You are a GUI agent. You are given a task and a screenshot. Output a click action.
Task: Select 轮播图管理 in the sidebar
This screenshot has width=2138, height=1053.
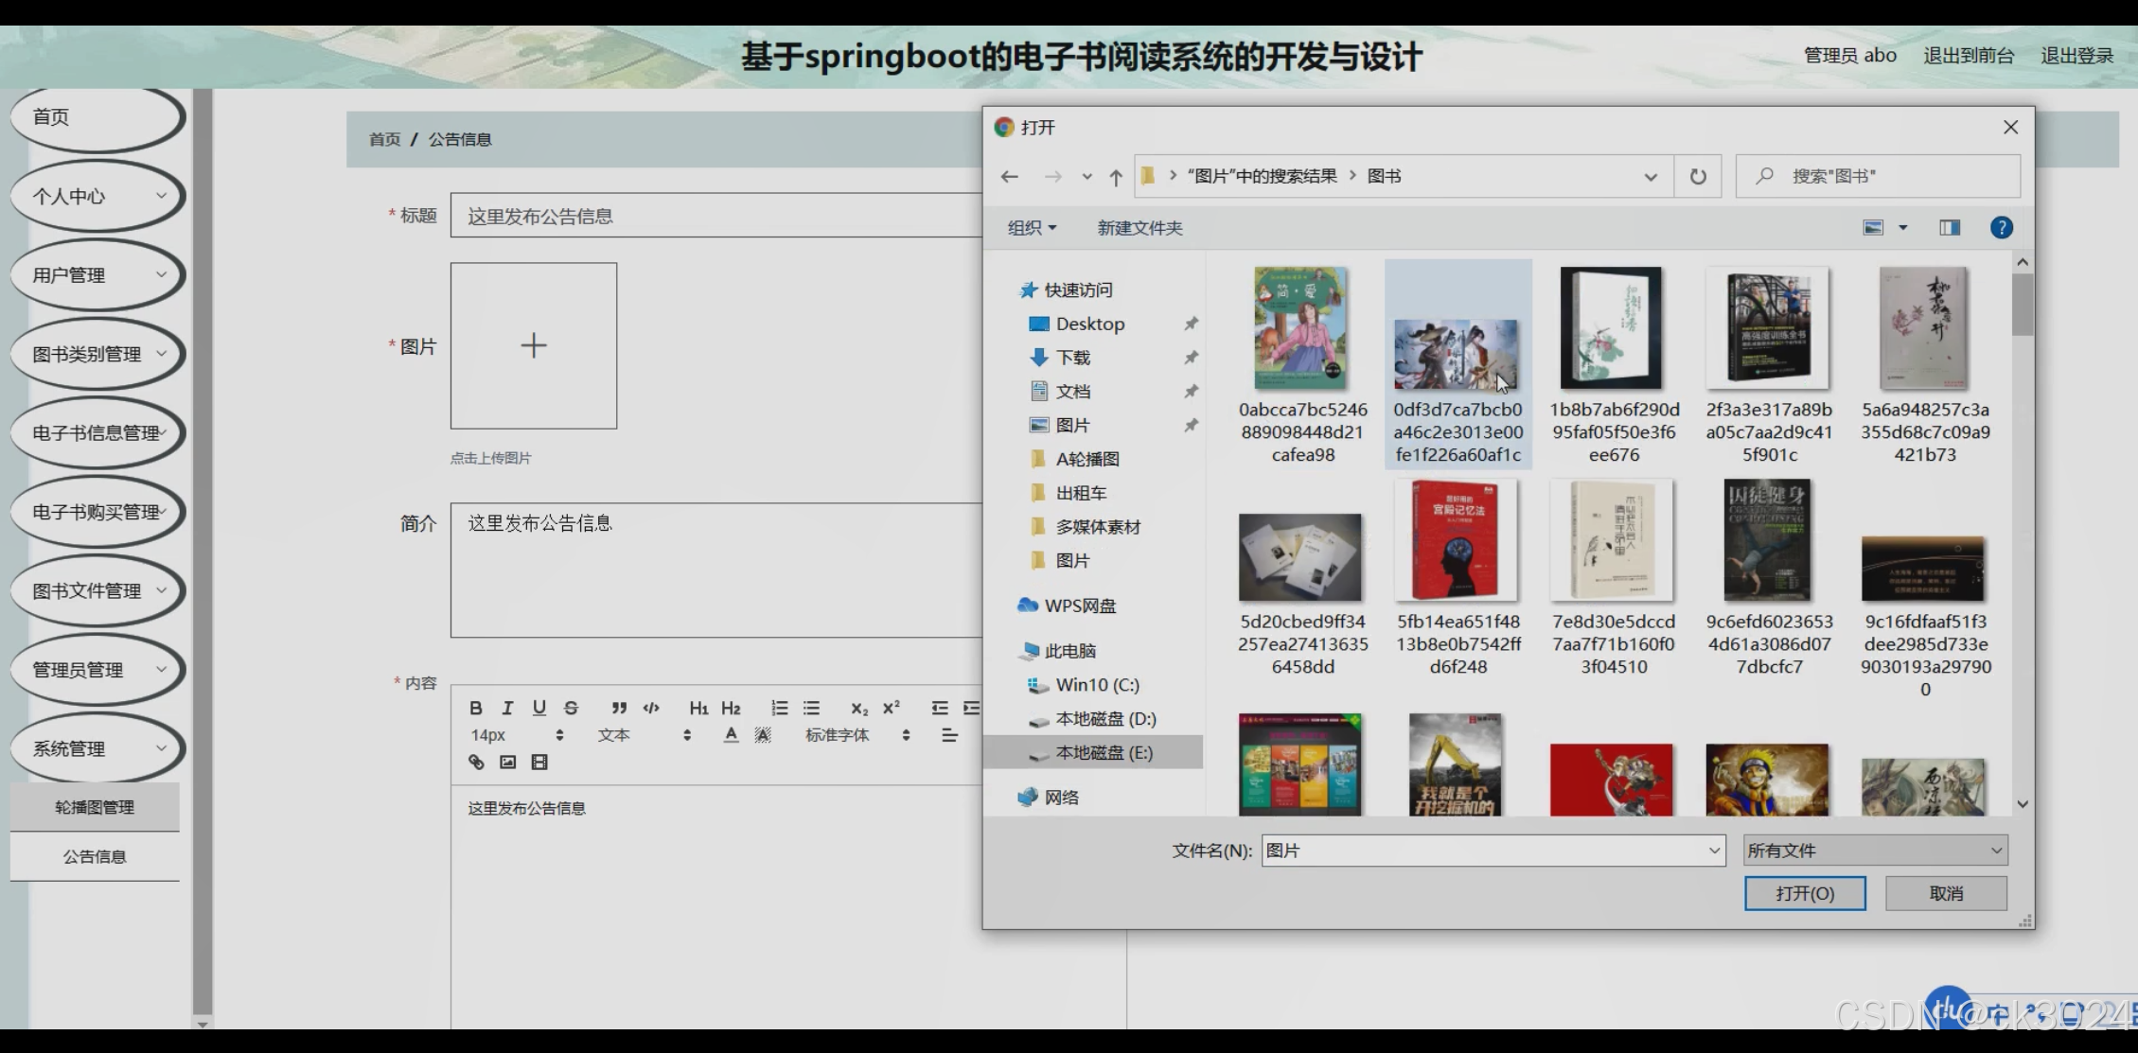click(x=95, y=807)
